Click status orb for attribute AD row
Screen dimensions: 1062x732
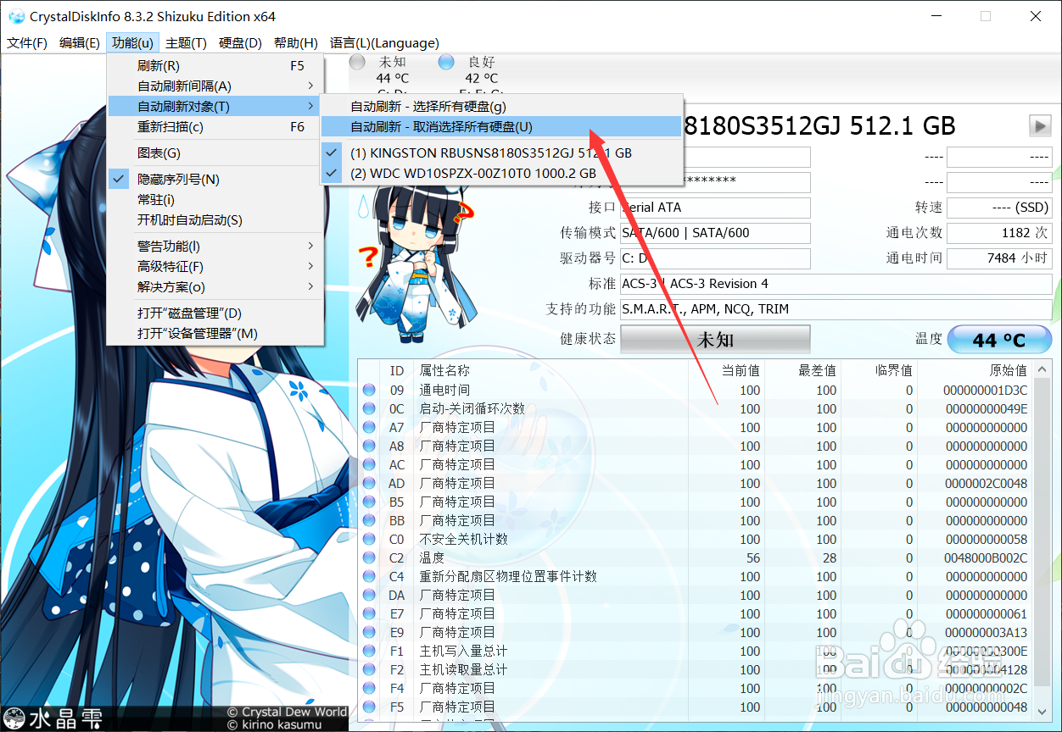(x=369, y=484)
